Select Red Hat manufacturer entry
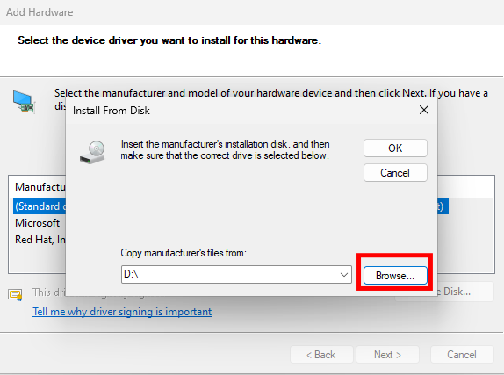 [40, 240]
